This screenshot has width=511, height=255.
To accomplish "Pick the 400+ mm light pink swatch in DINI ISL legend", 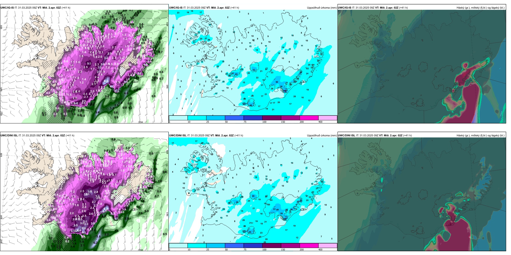I will (328, 246).
